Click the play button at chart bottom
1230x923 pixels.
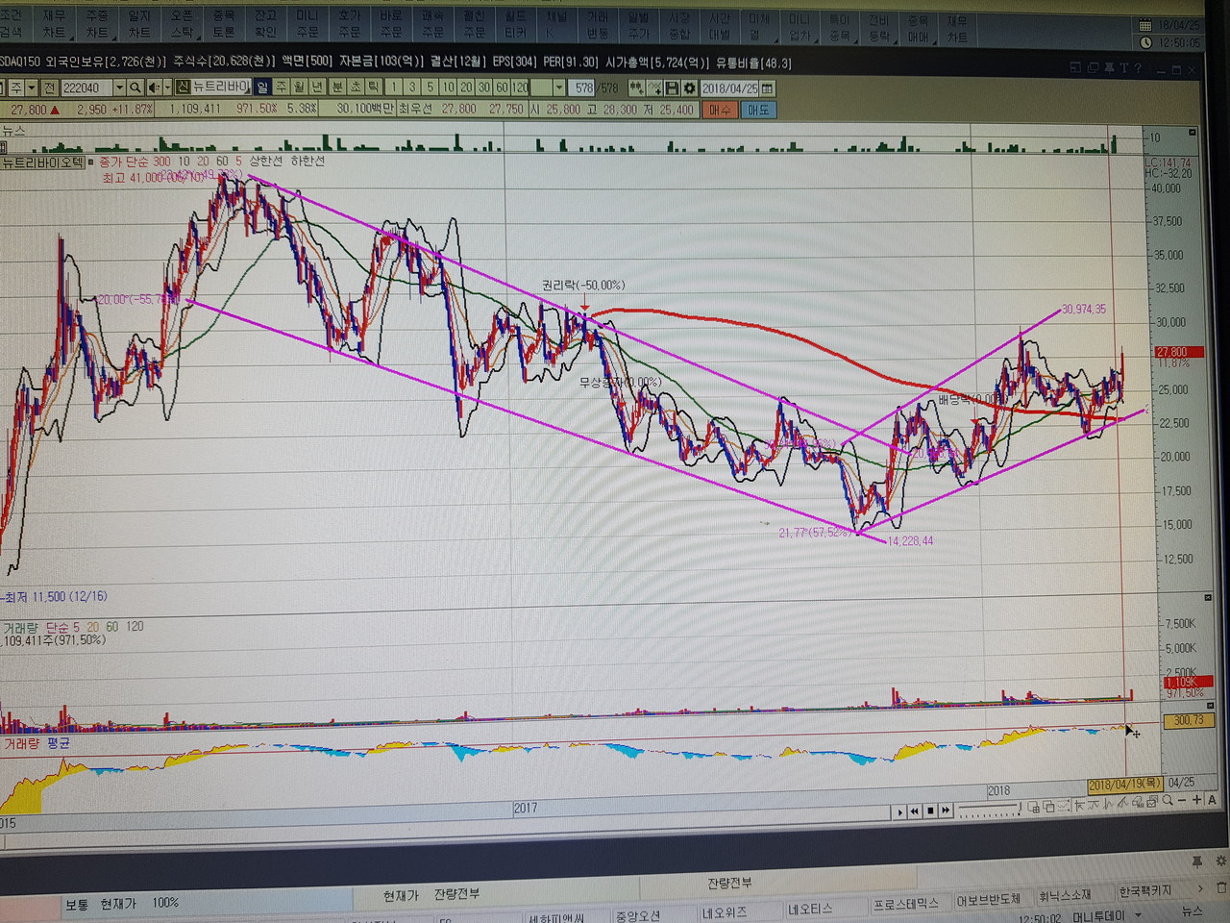click(899, 811)
